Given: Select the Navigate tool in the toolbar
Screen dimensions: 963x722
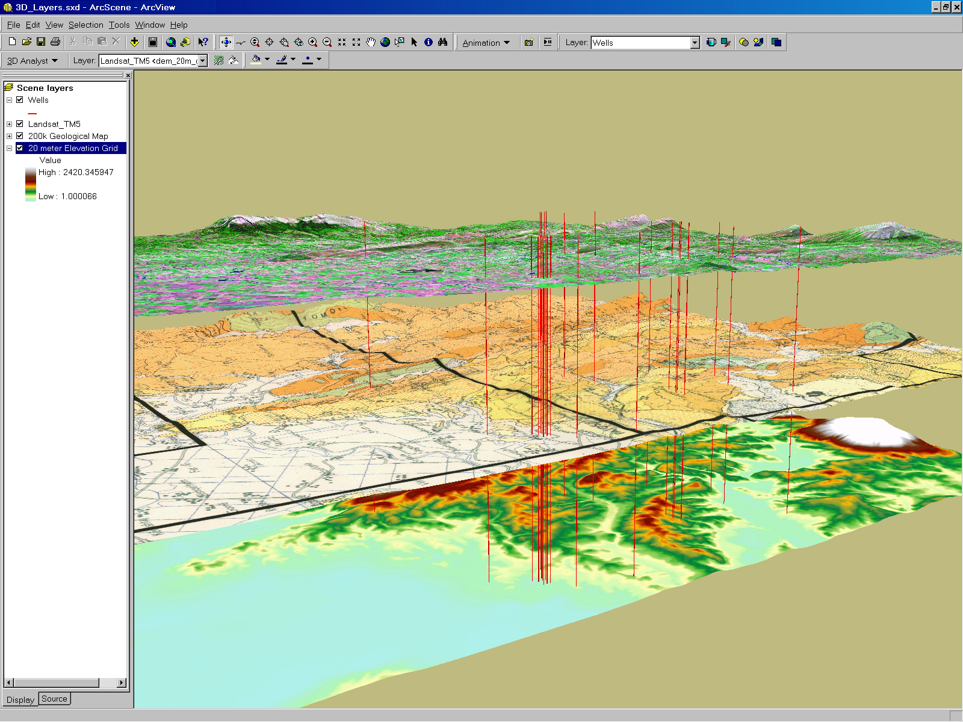Looking at the screenshot, I should pos(226,42).
